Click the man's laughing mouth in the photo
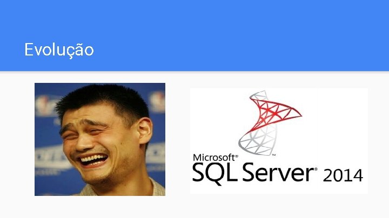Viewport: 389px width, 218px height. tap(93, 160)
